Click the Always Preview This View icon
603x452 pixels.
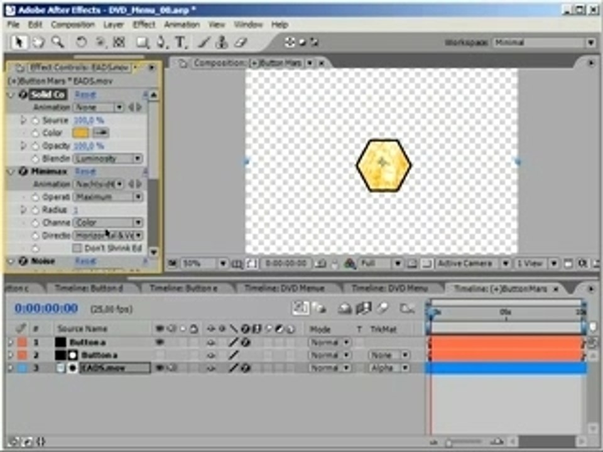[173, 264]
